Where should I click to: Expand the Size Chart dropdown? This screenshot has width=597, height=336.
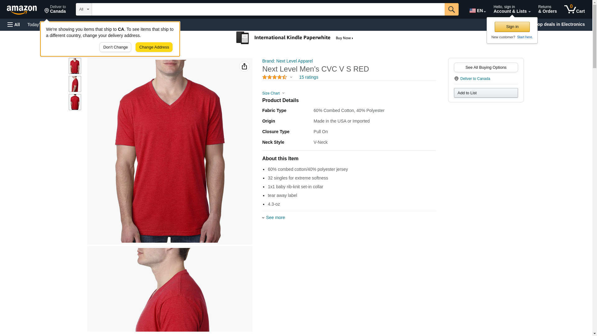coord(273,93)
